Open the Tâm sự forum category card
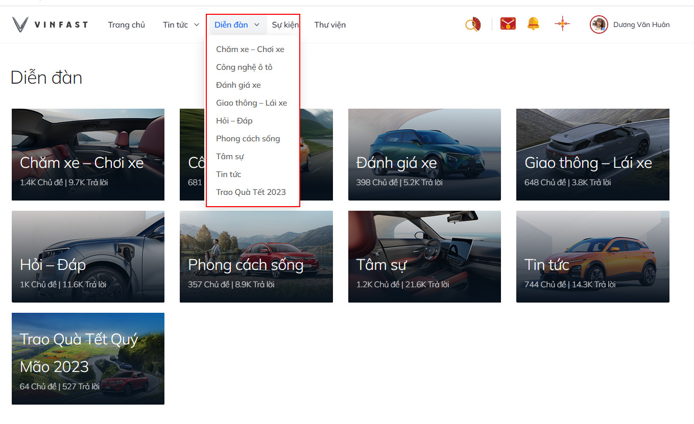This screenshot has height=424, width=694. [x=424, y=257]
